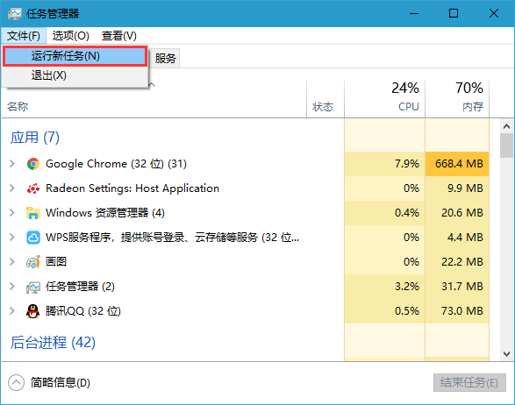Open the 选项(O) menu
This screenshot has width=515, height=405.
(x=70, y=36)
